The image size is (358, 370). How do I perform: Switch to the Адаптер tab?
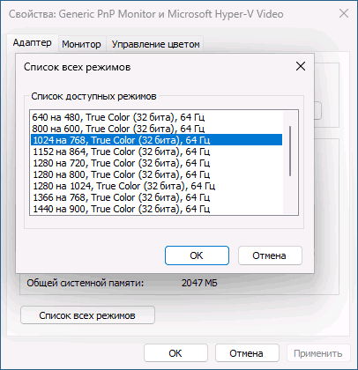(x=33, y=43)
